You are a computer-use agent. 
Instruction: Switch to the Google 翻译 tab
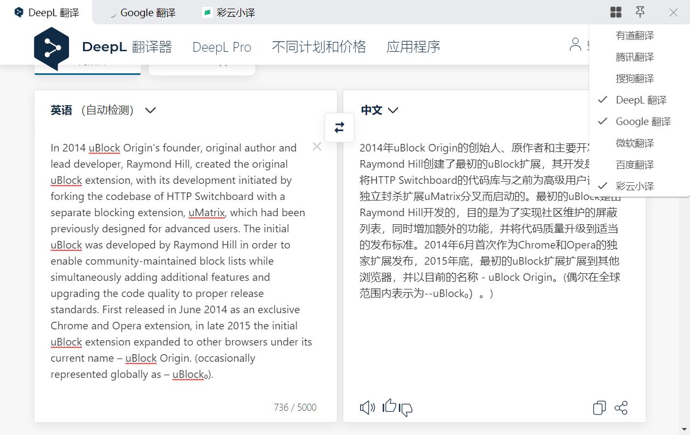coord(141,12)
